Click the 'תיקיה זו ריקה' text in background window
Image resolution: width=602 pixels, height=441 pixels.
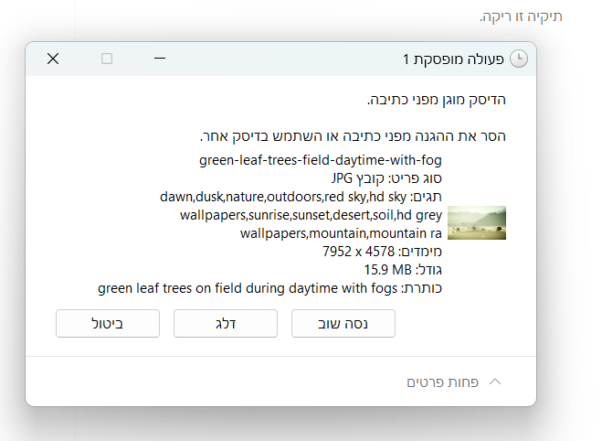(x=521, y=16)
